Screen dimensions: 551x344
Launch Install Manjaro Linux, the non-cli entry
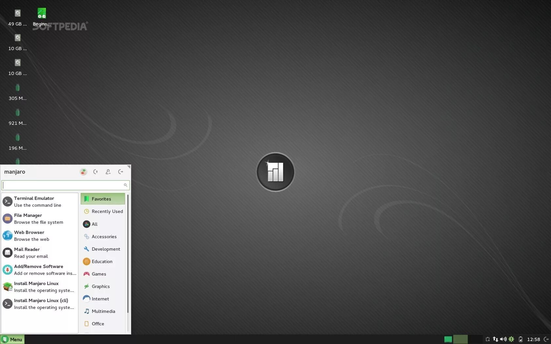tap(40, 287)
